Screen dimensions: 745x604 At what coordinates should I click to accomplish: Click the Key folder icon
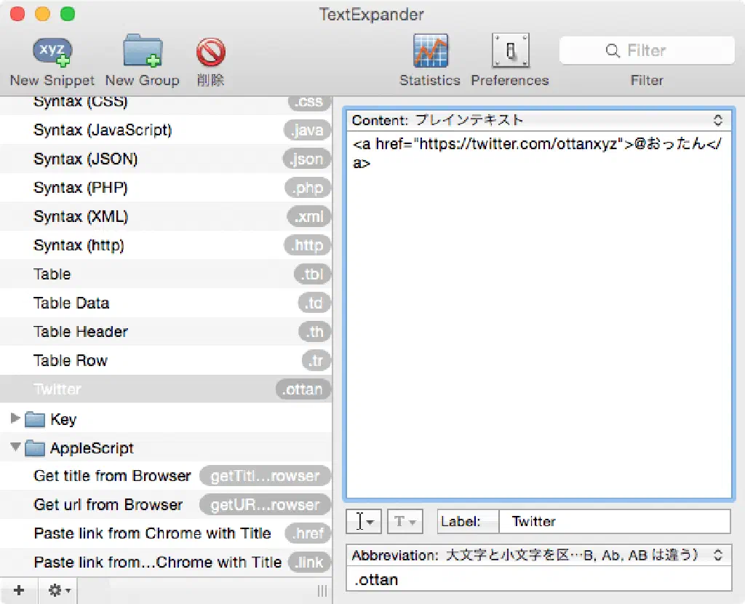tap(36, 420)
